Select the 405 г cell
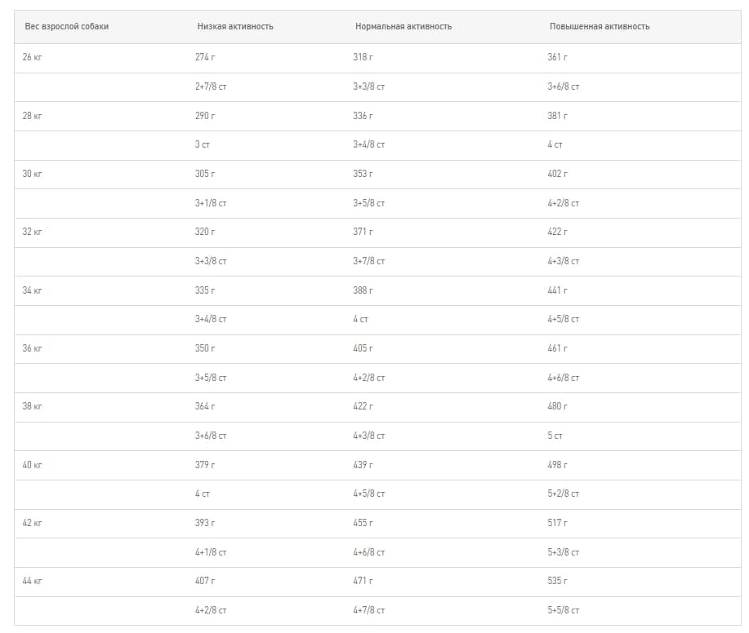This screenshot has width=749, height=633. (363, 348)
